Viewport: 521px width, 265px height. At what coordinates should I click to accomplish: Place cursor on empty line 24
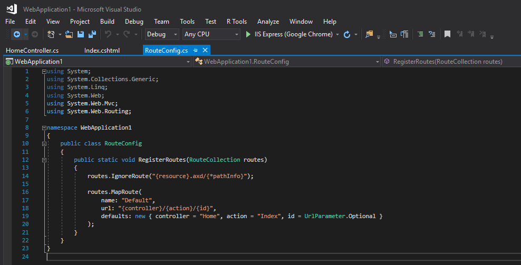click(284, 257)
